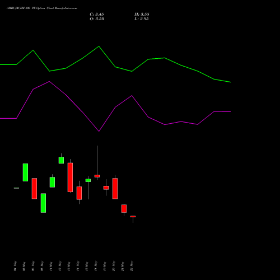Viewport: 280px width, 280px height.
Task: Select the small red candle for 19 May
Action: (x=106, y=188)
